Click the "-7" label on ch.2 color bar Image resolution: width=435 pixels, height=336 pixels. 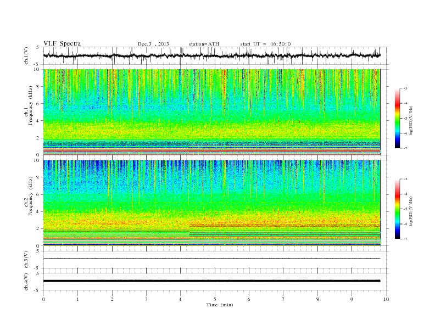(405, 239)
